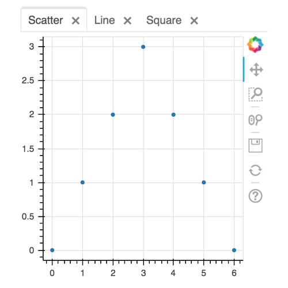Save the plot with disk icon
The width and height of the screenshot is (288, 288).
256,145
